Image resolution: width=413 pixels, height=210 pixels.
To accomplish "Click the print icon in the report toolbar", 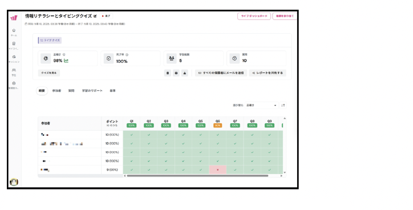I will click(176, 73).
